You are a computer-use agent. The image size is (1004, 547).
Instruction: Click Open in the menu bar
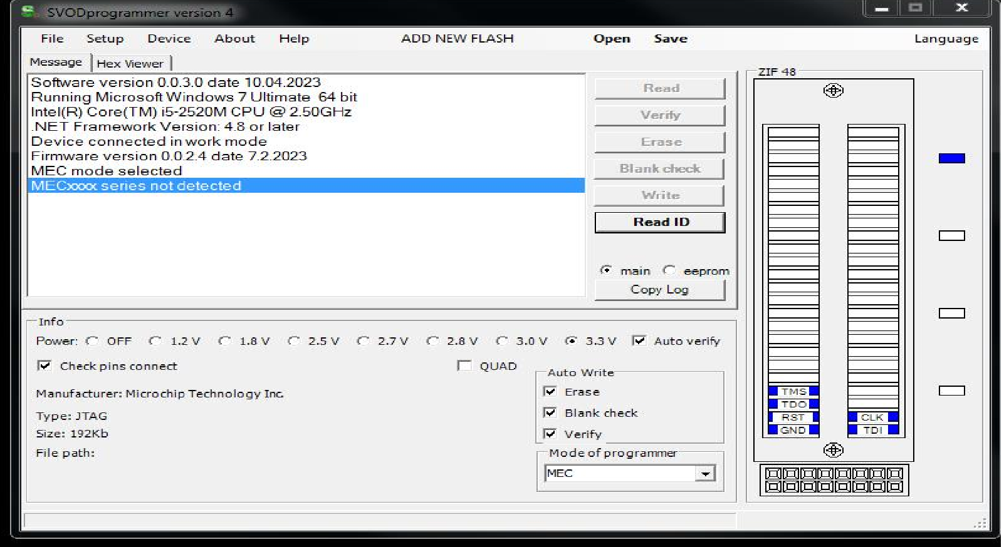click(612, 39)
